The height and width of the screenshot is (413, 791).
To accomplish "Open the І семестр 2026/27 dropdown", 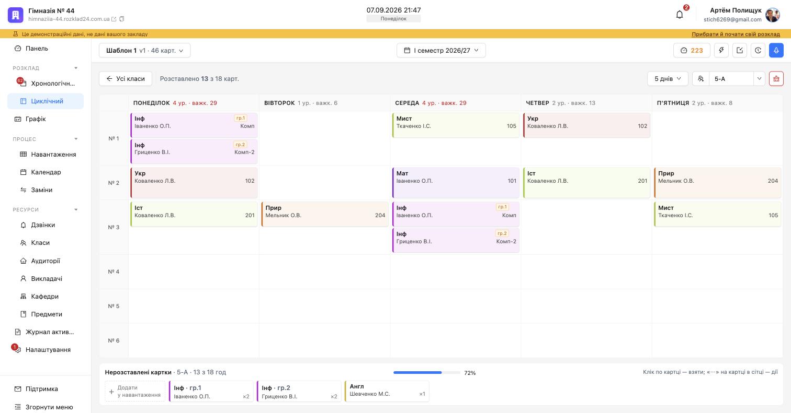I will (x=441, y=51).
